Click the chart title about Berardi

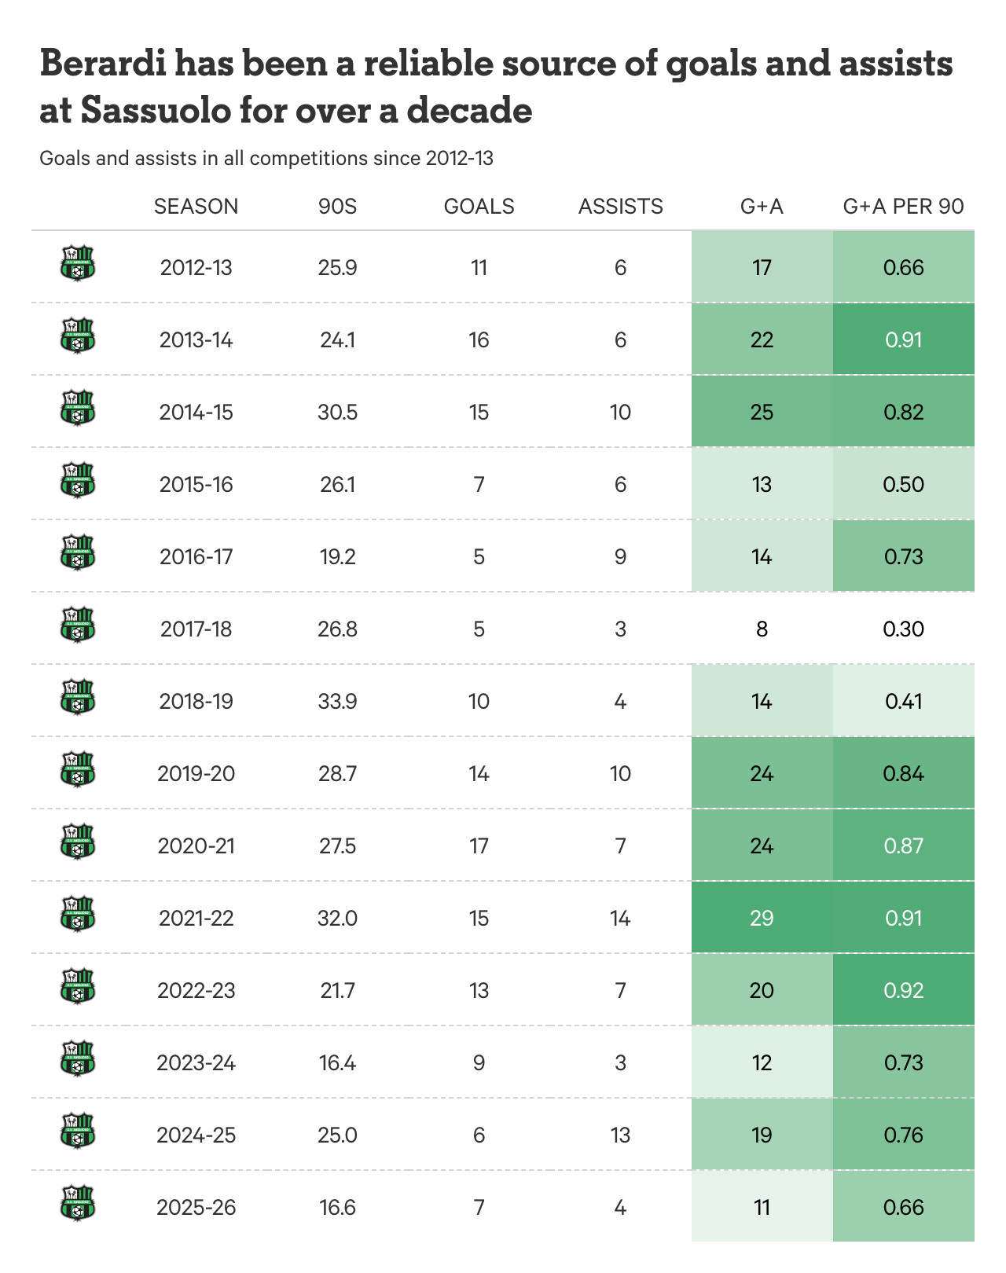pyautogui.click(x=496, y=86)
